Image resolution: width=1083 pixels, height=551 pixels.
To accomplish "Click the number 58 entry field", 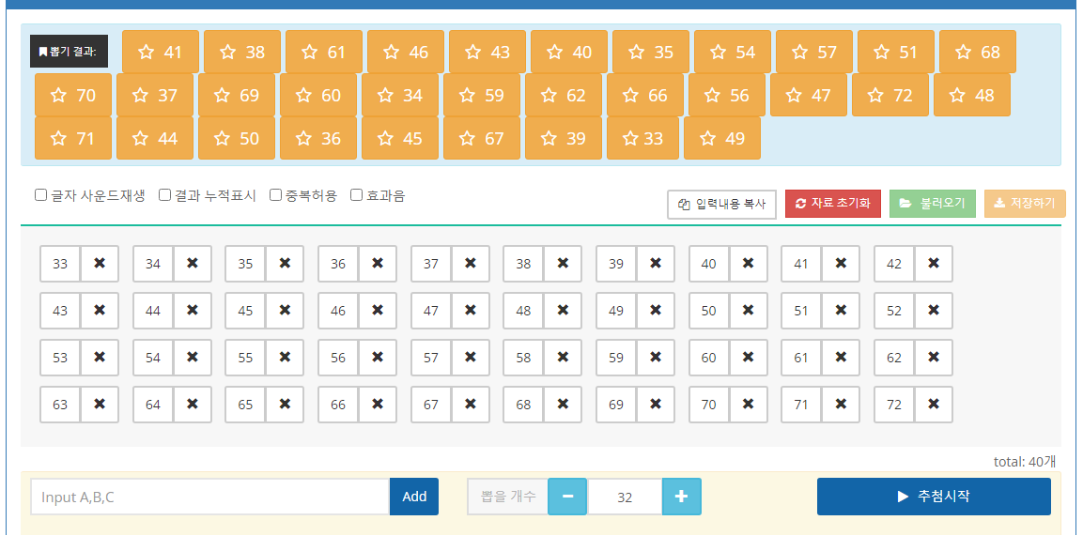I will [523, 358].
